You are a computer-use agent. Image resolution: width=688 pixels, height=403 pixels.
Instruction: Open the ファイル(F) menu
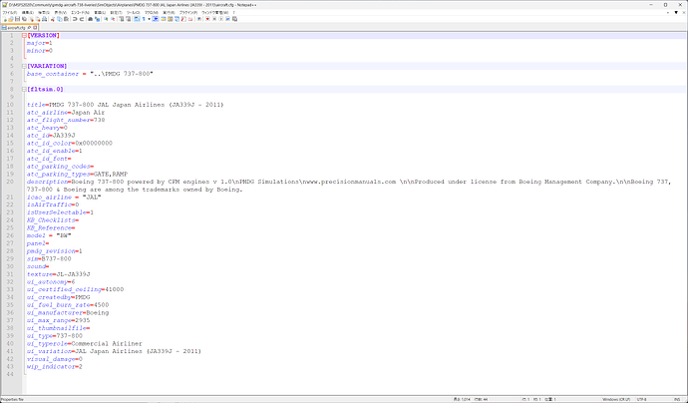(x=10, y=12)
